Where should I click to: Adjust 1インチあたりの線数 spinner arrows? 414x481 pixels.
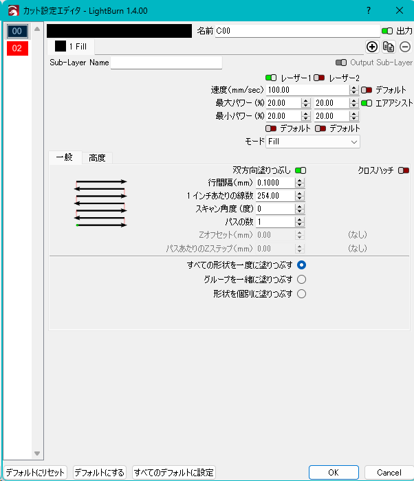click(x=299, y=196)
